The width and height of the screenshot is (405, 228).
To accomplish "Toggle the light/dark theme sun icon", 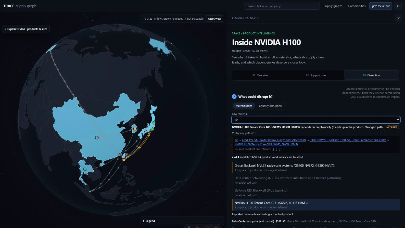I will (398, 6).
